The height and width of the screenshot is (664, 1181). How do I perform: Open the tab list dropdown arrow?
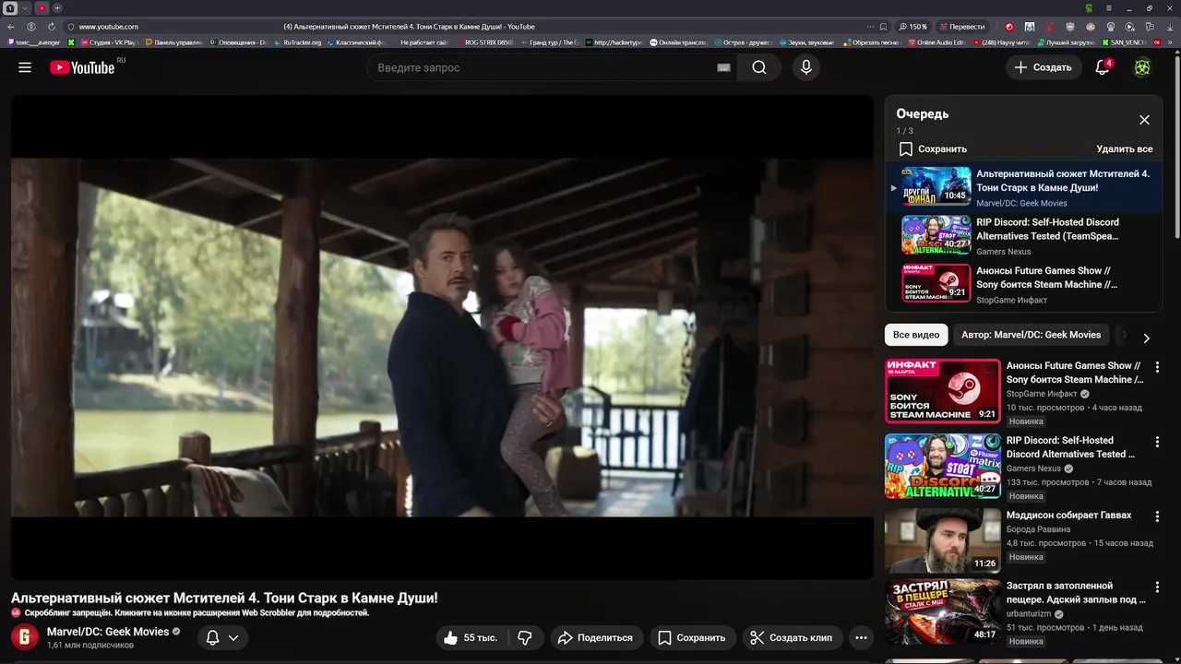26,8
